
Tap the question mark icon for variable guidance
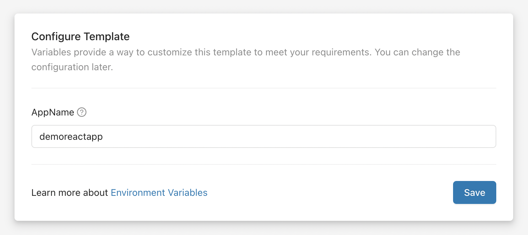tap(81, 112)
